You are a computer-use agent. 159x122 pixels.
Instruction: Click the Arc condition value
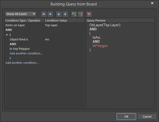coord(47,39)
